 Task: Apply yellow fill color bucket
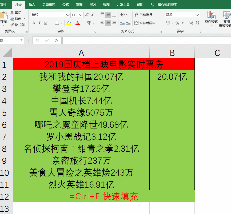click(x=69, y=23)
